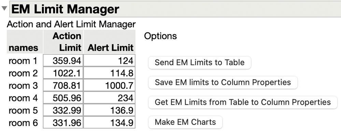Collapse the EM Limit Manager disclosure triangle
This screenshot has width=341, height=131.
pos(4,9)
